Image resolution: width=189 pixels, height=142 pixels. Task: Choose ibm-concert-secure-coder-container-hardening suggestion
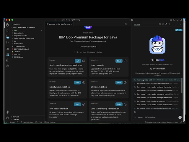click(157, 87)
